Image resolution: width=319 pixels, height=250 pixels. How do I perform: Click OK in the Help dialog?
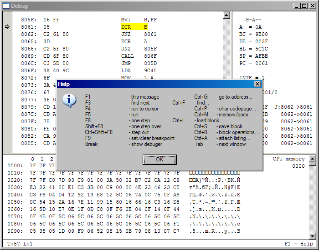tap(159, 160)
